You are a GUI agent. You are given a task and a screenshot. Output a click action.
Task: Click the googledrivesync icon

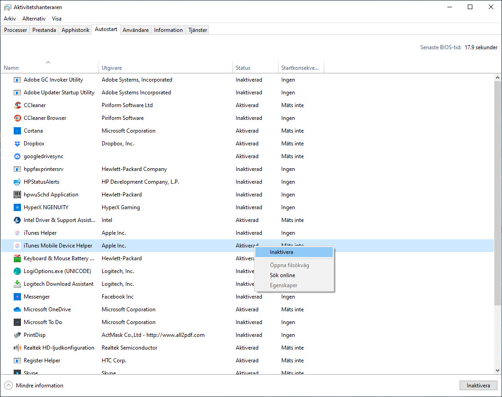pyautogui.click(x=17, y=156)
